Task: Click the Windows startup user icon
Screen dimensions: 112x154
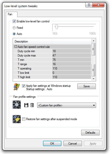Action: pyautogui.click(x=16, y=87)
